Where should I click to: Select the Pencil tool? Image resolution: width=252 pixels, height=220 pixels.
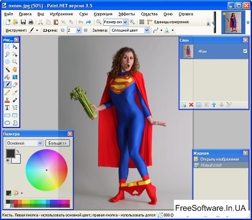[7, 92]
